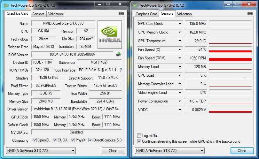The height and width of the screenshot is (159, 259).
Task: Click the Name field showing GeForce GTX 770
Action: [x=63, y=23]
